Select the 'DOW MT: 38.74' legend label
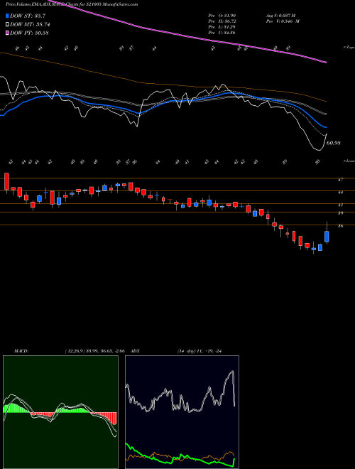The image size is (355, 469). tap(30, 25)
